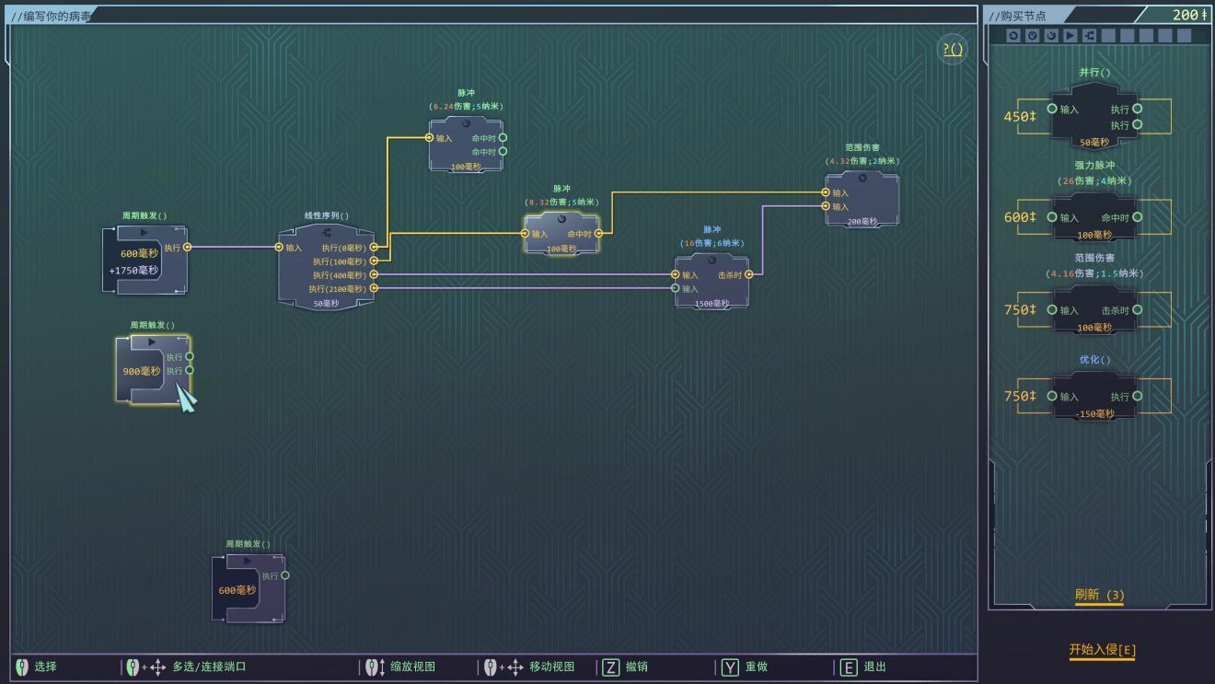Buy the 并行() node for 450
Image resolution: width=1215 pixels, height=684 pixels.
[1094, 116]
